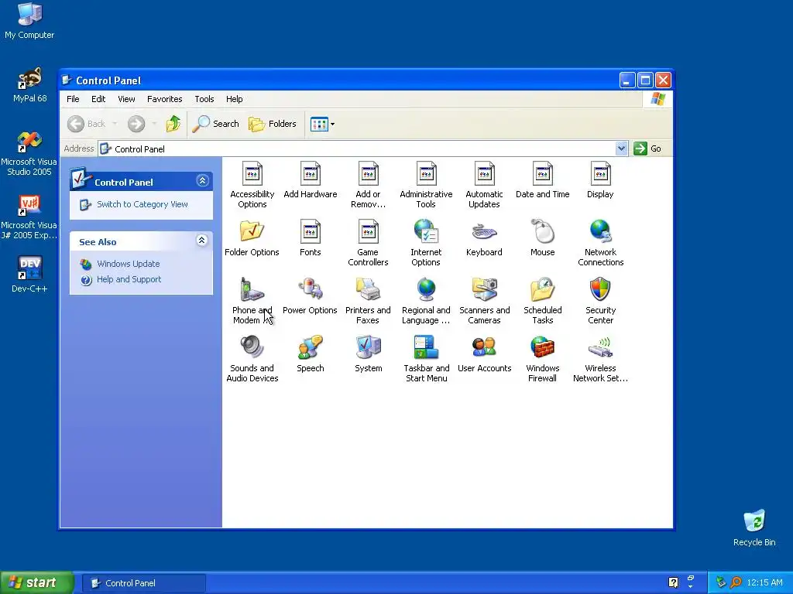Click the Start button
The width and height of the screenshot is (793, 594).
tap(37, 583)
